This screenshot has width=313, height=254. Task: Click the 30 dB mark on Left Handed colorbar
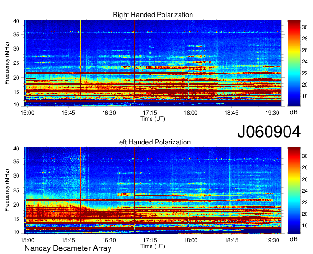[305, 156]
